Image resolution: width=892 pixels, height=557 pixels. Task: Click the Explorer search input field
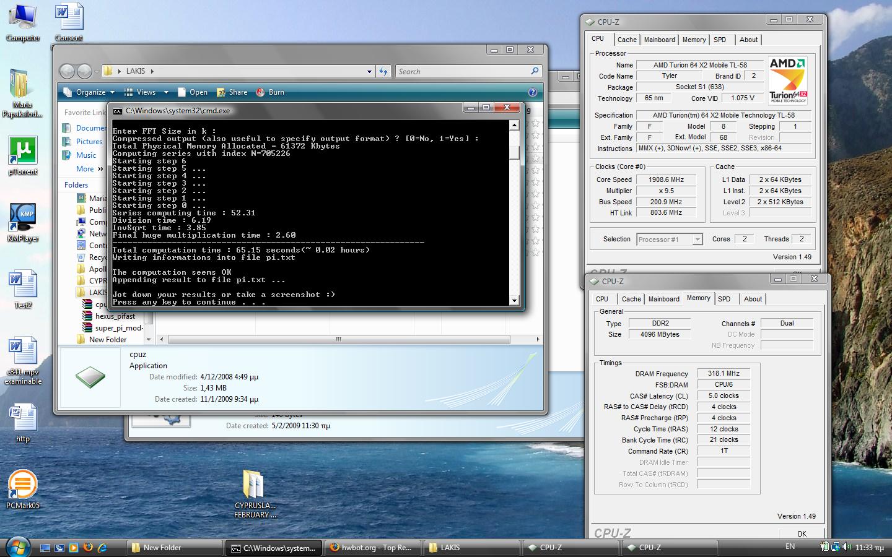462,71
